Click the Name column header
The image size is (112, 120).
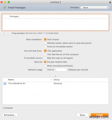point(30,80)
